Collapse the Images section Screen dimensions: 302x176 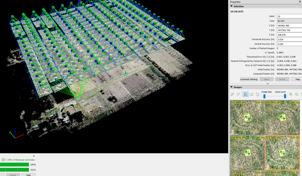coord(231,87)
